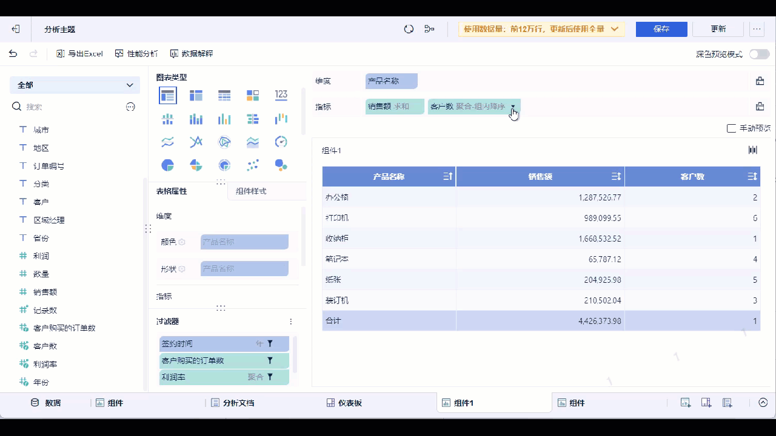This screenshot has height=436, width=776.
Task: Click the 保存 save button
Action: click(x=661, y=28)
